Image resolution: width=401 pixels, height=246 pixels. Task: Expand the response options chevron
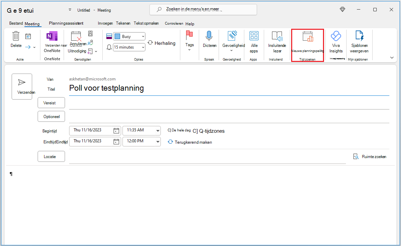click(x=96, y=52)
